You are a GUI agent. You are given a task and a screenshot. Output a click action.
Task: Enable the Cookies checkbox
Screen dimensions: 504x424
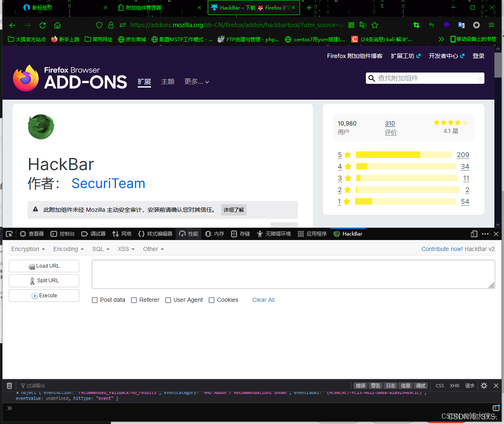pos(212,300)
